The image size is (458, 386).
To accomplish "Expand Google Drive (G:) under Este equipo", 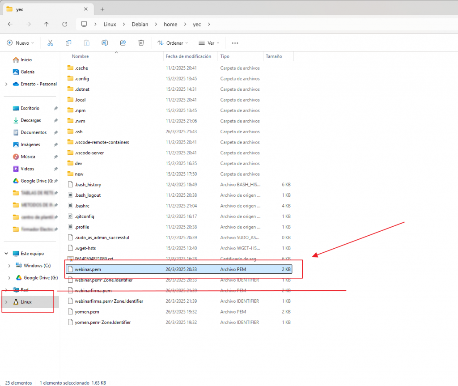I will (9, 278).
